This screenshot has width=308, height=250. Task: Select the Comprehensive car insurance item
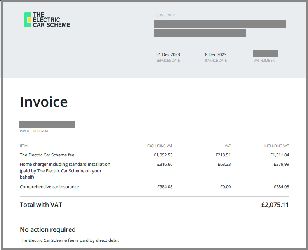tap(49, 187)
